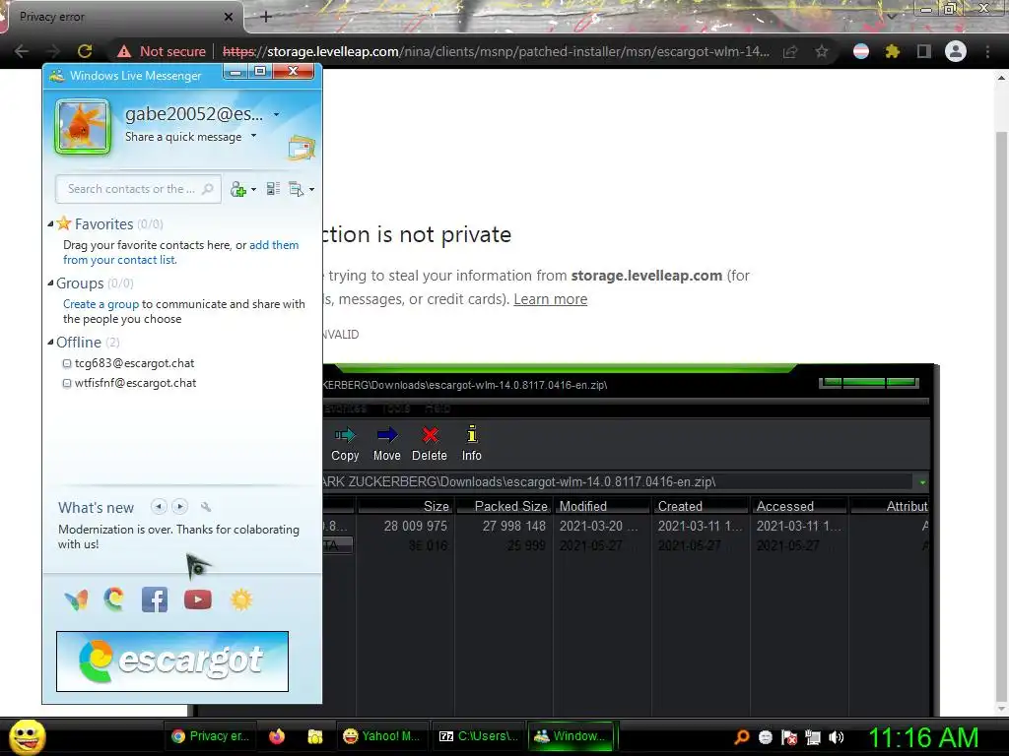Collapse the Offline contacts category
The image size is (1009, 756).
50,342
